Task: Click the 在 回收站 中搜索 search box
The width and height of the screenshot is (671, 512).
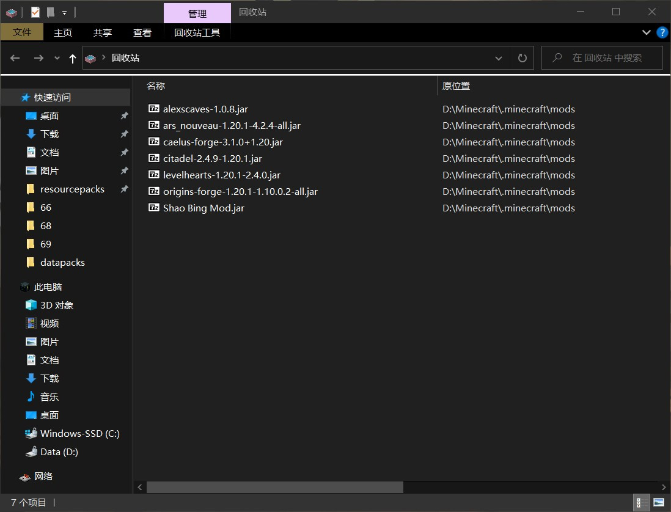Action: click(x=602, y=58)
